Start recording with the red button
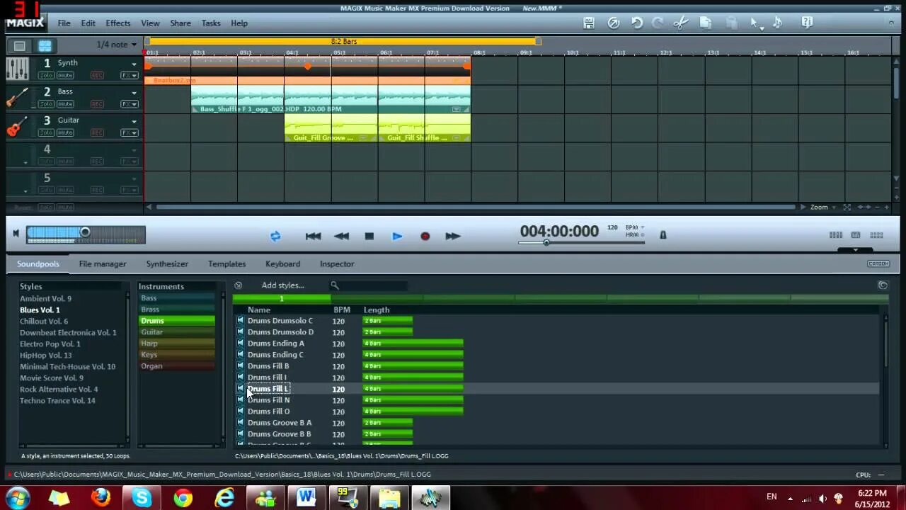The width and height of the screenshot is (906, 510). click(425, 236)
